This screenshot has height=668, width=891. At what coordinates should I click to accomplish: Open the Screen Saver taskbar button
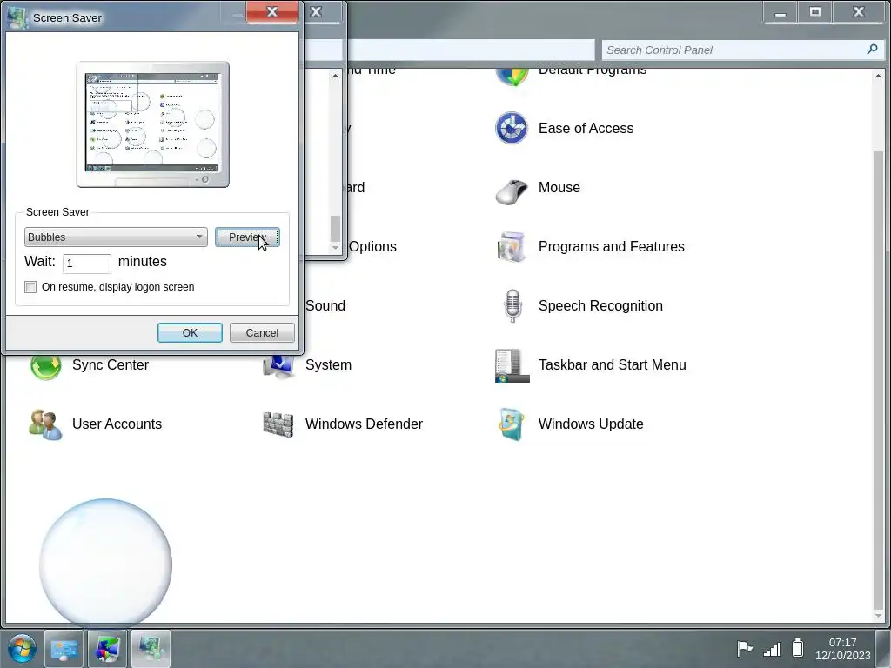pyautogui.click(x=151, y=649)
